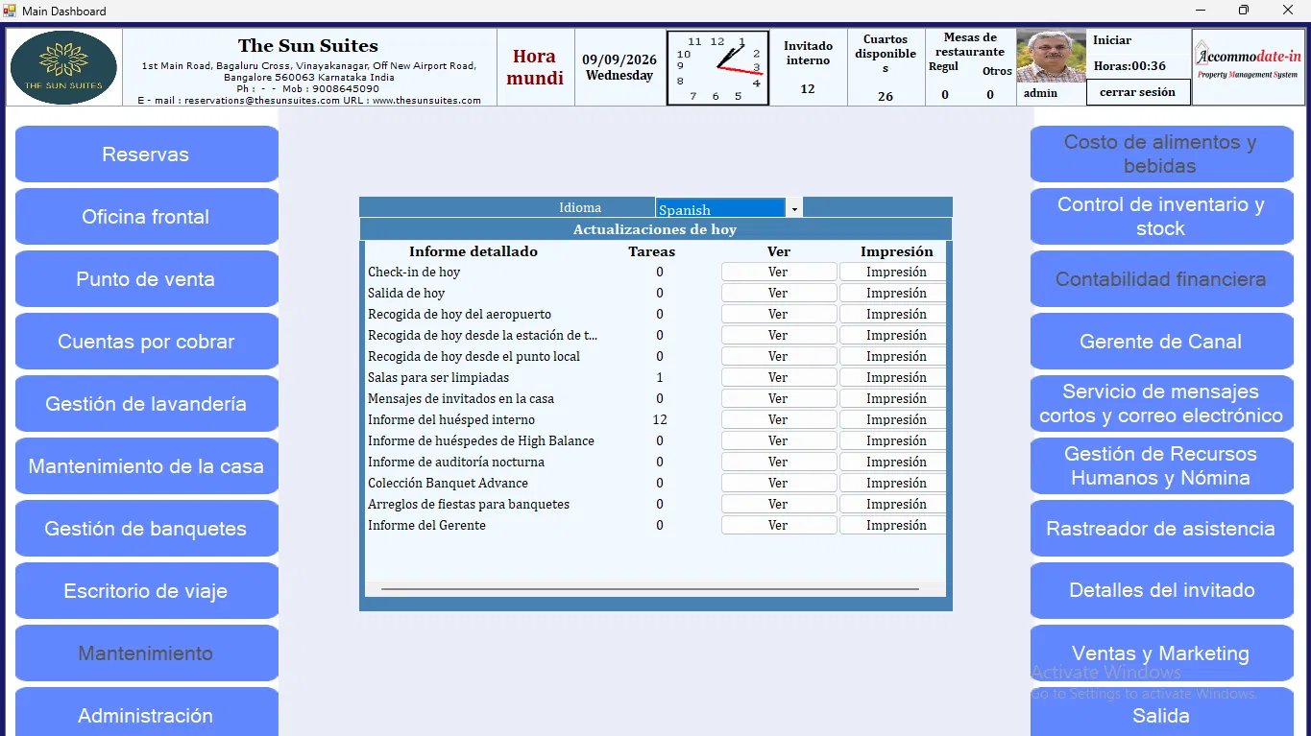Image resolution: width=1311 pixels, height=736 pixels.
Task: Click the date 09/09/2026 Wednesday
Action: [x=619, y=67]
